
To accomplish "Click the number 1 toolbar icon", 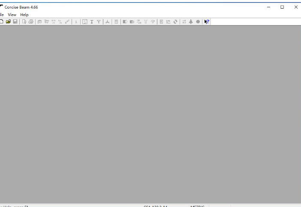I will [76, 21].
